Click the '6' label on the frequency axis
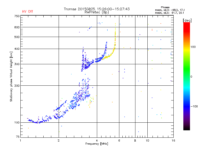The width and height of the screenshot is (204, 153). point(119,141)
